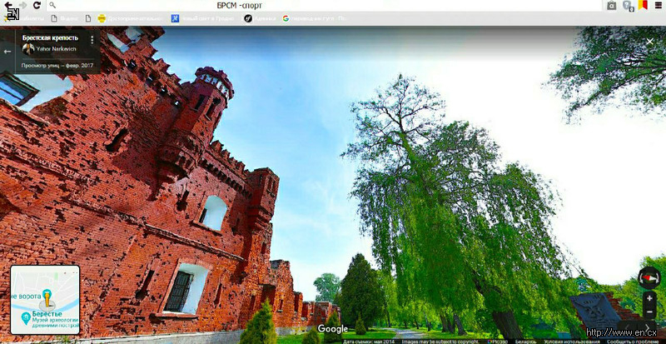
Task: Click the yellow-red bookmark extension icon
Action: [x=642, y=5]
